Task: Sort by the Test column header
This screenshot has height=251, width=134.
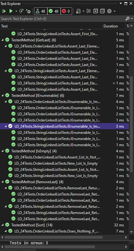Action: pyautogui.click(x=51, y=26)
